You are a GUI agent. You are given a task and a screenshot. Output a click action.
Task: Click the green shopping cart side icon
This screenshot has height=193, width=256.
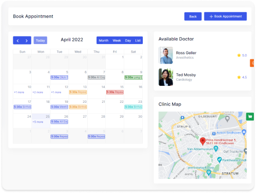[x=250, y=117]
